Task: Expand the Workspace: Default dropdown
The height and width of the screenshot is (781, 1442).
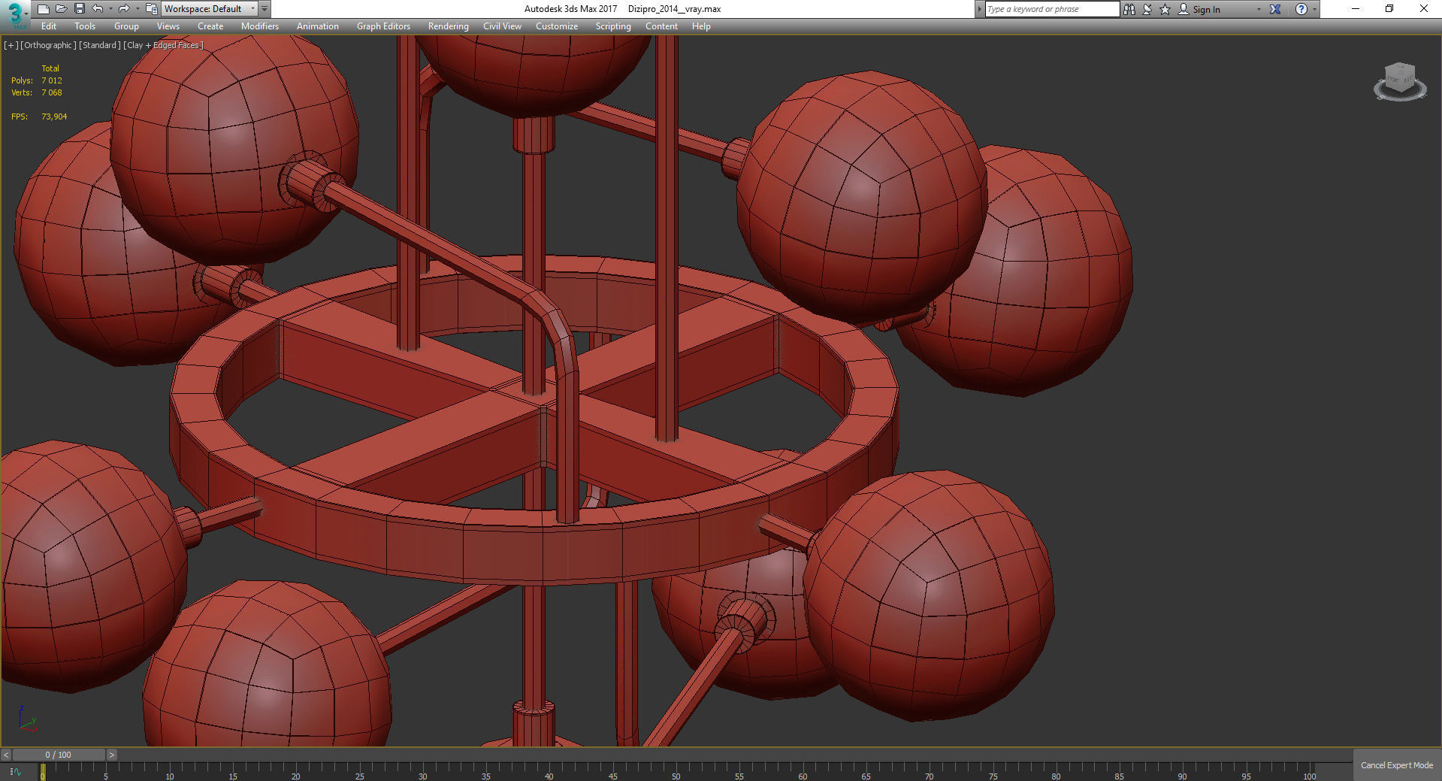Action: coord(210,9)
